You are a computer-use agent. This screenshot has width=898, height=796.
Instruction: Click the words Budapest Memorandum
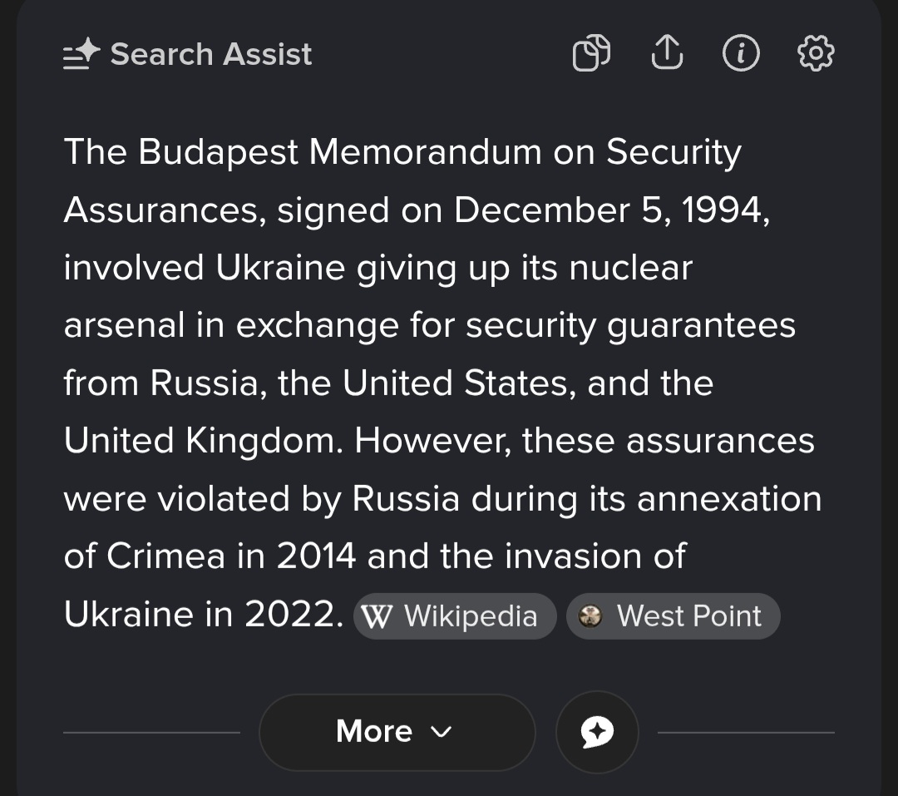[339, 152]
